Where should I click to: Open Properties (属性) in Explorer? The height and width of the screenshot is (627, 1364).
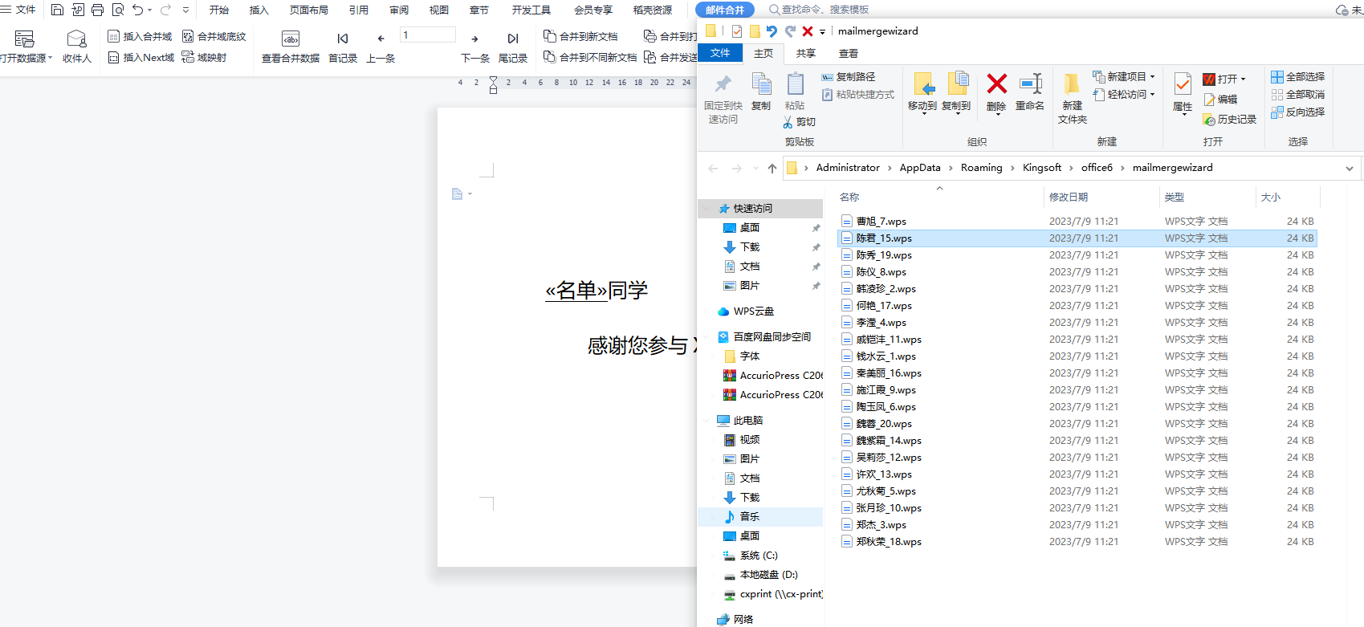pyautogui.click(x=1183, y=93)
